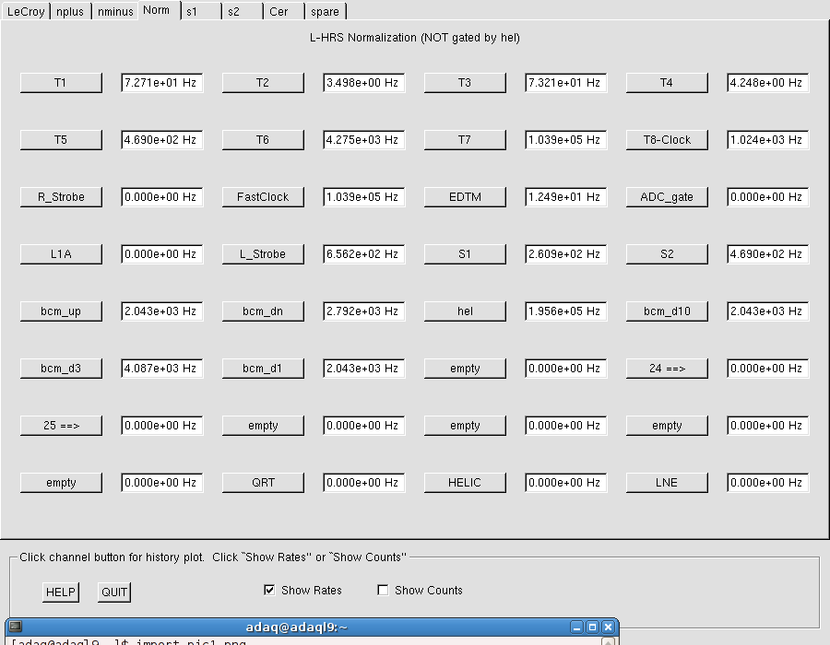This screenshot has height=645, width=830.
Task: Click the bcm_dn button
Action: click(263, 311)
